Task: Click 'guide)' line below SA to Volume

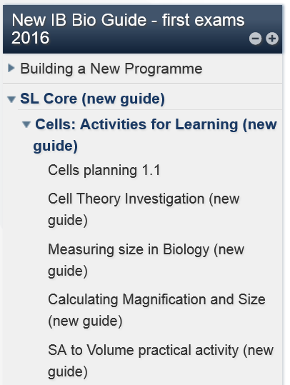Action: 68,371
